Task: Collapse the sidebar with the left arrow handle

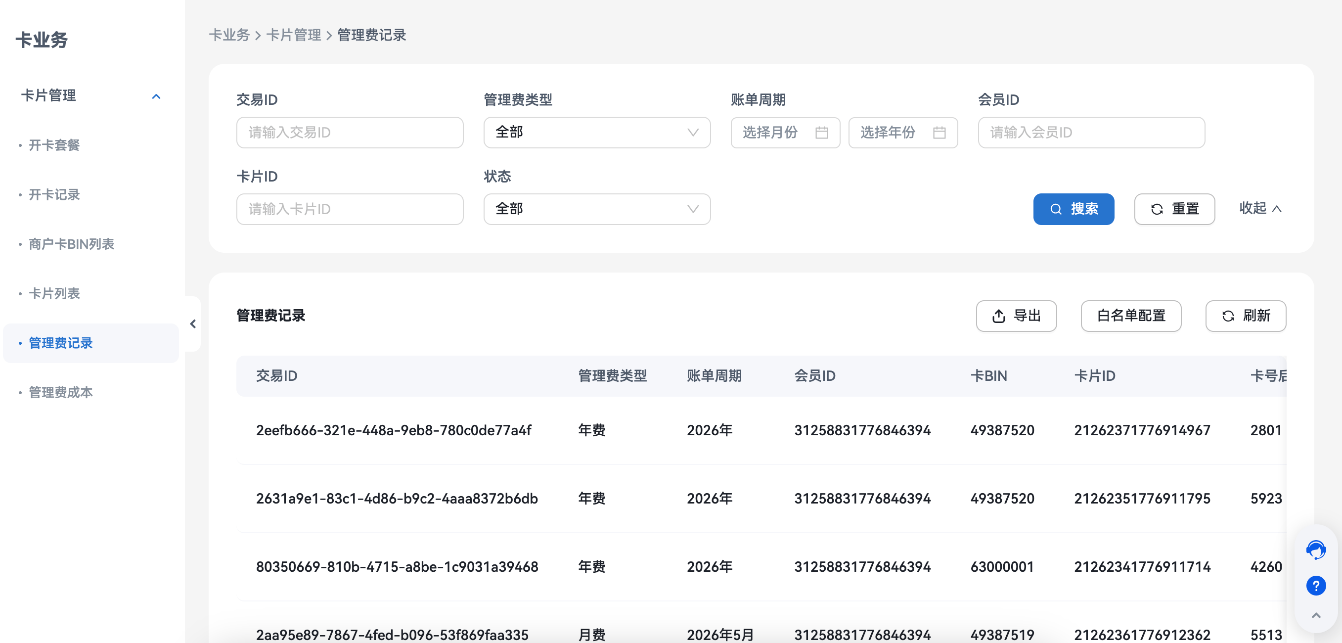Action: pos(193,324)
